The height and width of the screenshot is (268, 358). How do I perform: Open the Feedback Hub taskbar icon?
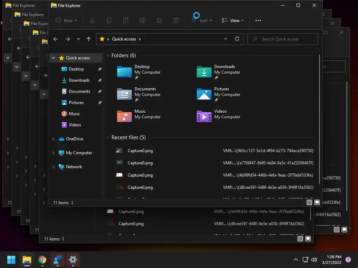click(58, 260)
